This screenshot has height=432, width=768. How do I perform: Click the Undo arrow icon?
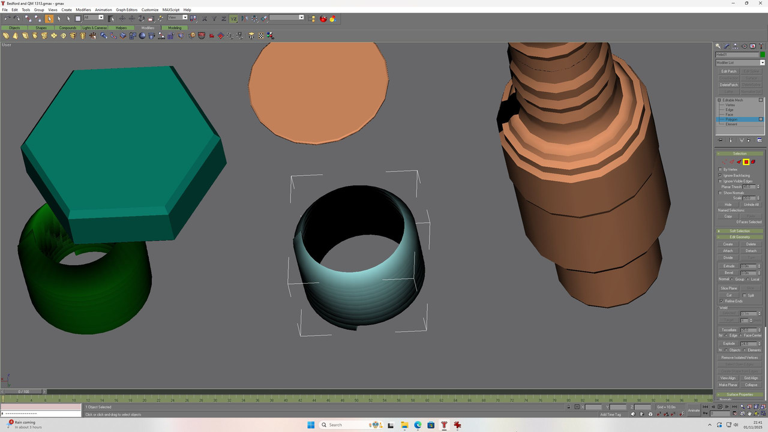7,19
